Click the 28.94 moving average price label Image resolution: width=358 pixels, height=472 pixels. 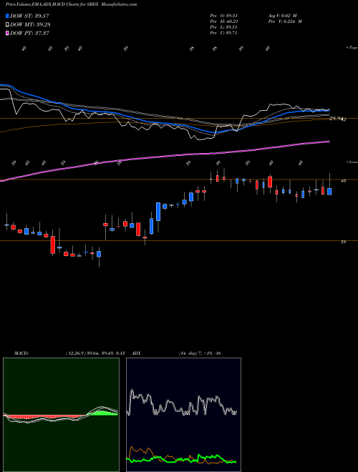(337, 119)
